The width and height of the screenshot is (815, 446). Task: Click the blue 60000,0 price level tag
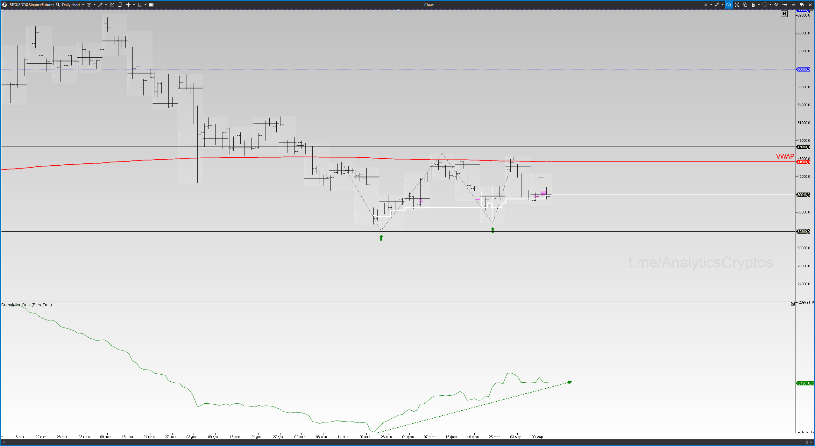803,69
